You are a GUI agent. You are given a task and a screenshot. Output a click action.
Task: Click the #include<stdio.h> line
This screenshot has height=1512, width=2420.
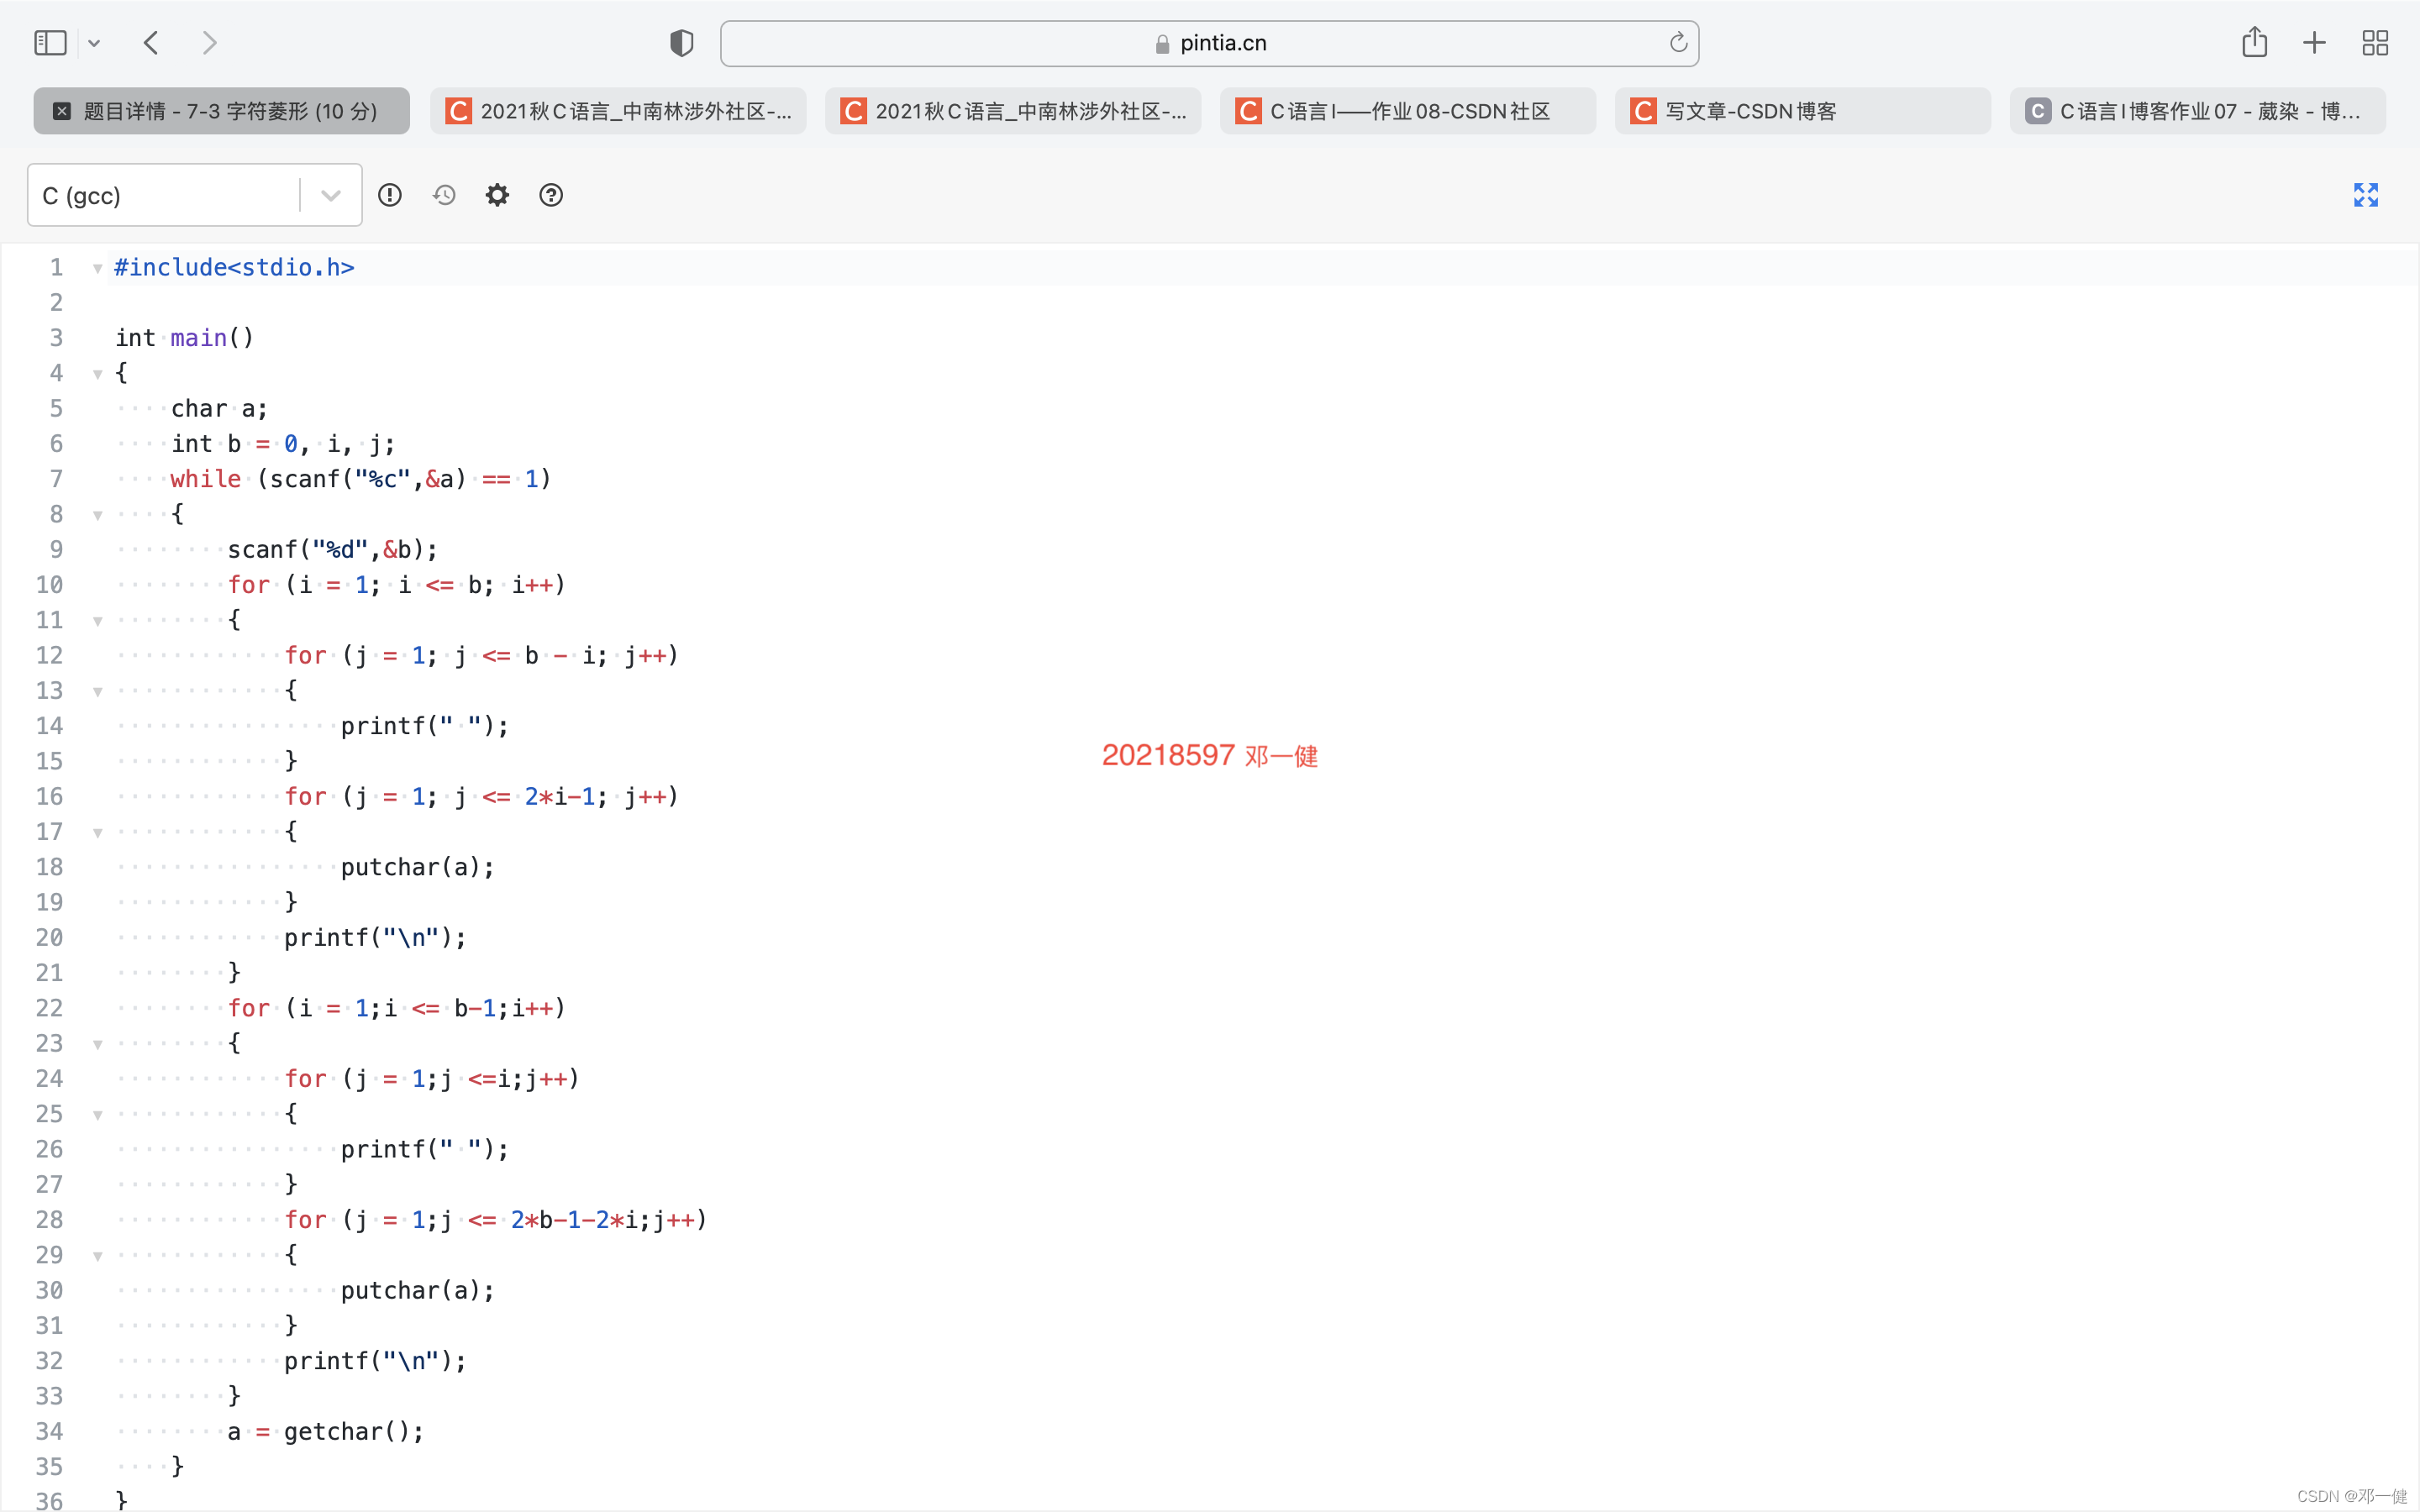pos(234,268)
